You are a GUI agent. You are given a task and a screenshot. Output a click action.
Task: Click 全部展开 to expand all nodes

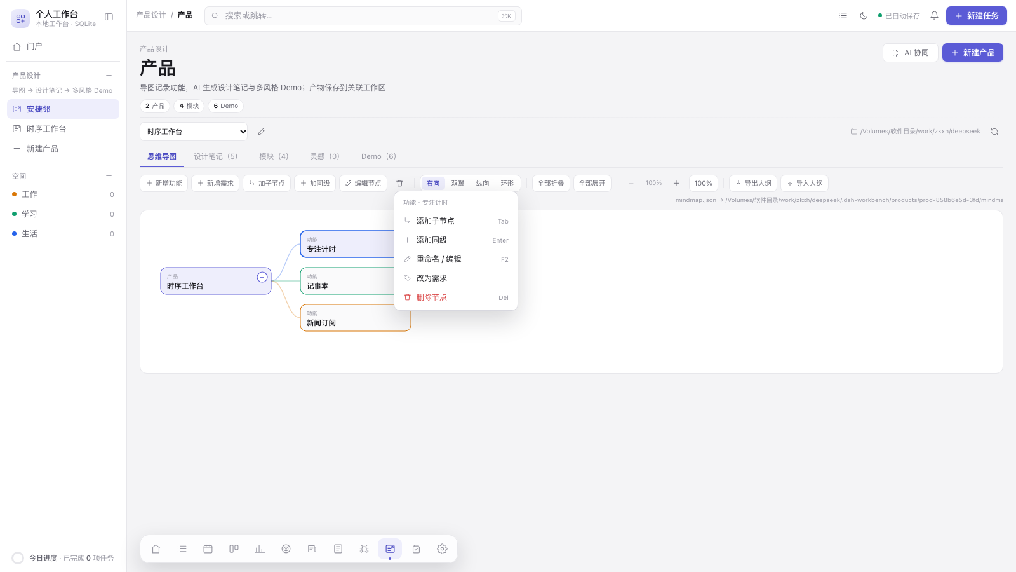coord(592,184)
